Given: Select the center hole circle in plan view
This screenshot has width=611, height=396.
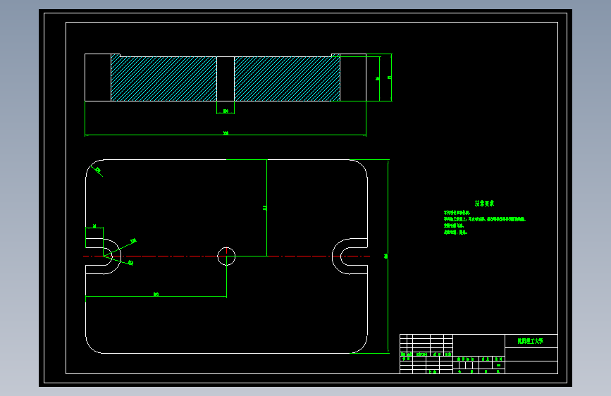Looking at the screenshot, I should 226,256.
